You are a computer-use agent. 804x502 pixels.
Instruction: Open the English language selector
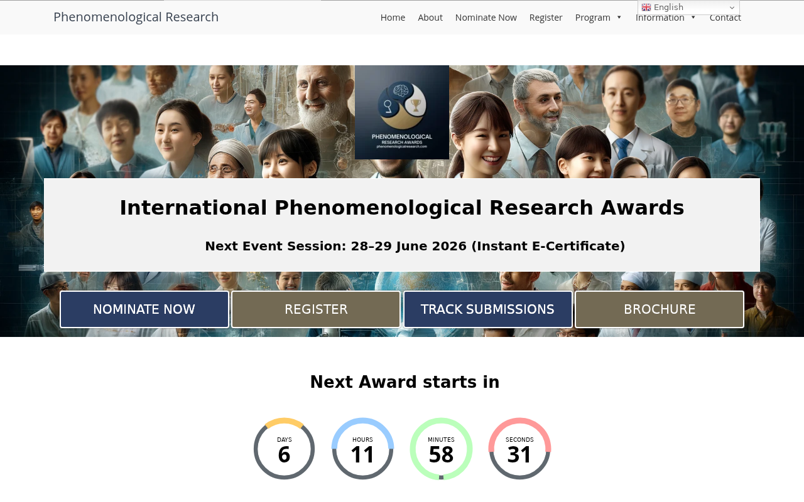[x=688, y=8]
